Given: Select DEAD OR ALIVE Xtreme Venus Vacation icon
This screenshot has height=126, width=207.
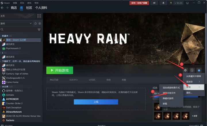Looking at the screenshot, I should 4,116.
